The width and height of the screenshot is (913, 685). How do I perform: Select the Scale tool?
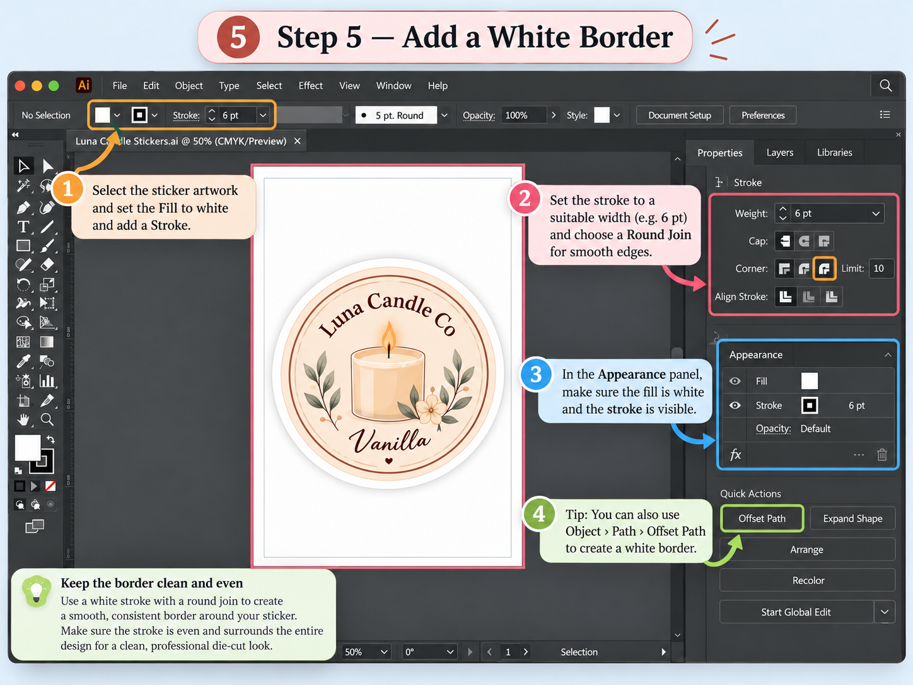[47, 284]
